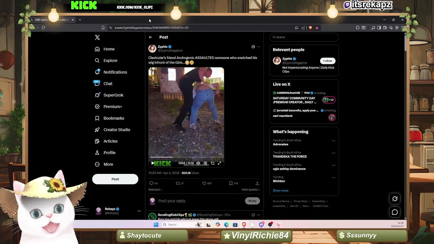Image resolution: width=434 pixels, height=244 pixels.
Task: Close the Zyphic X browser tab
Action: point(73,20)
